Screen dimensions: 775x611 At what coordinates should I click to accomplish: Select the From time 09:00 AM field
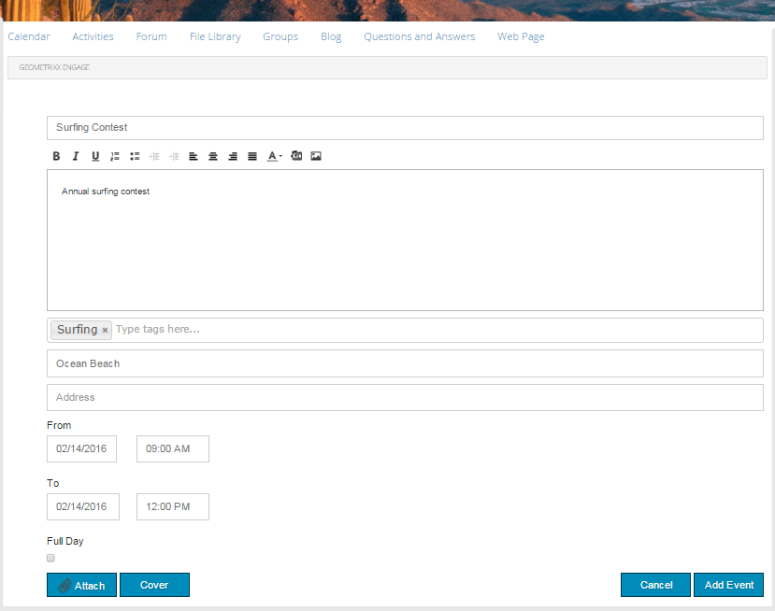coord(173,448)
